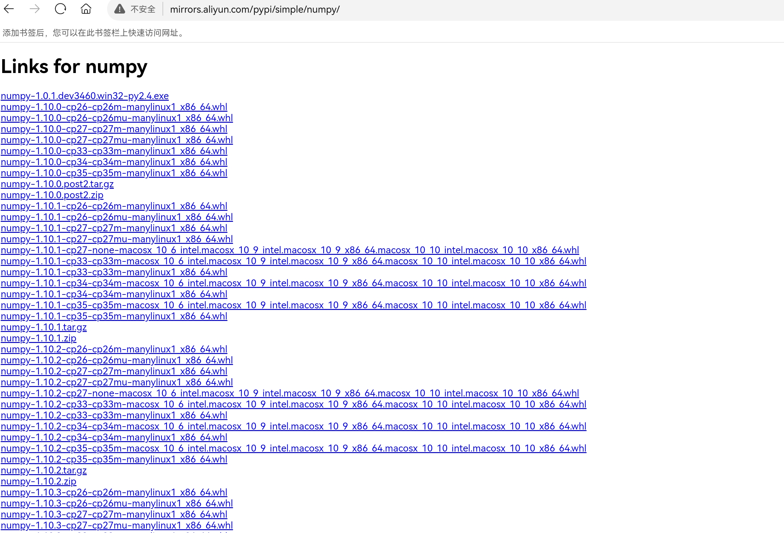
Task: Click the 不安全 security label
Action: click(x=143, y=9)
